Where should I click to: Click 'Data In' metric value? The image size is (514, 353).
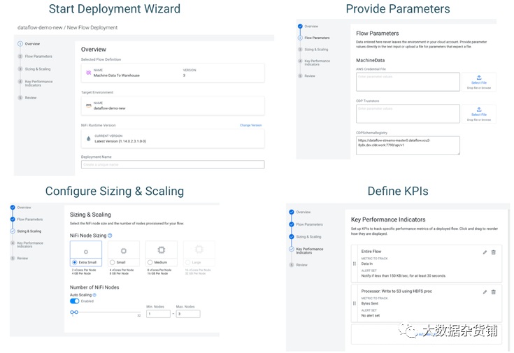[367, 264]
